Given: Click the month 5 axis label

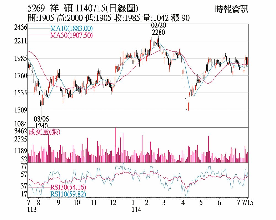Looking at the screenshot, I should click(201, 203).
